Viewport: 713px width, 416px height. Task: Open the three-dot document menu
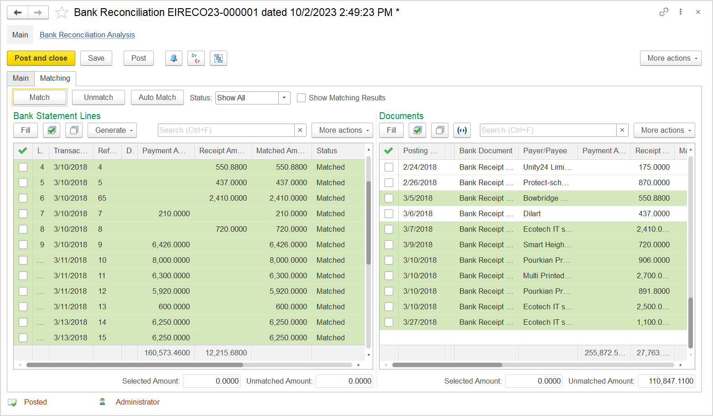681,12
